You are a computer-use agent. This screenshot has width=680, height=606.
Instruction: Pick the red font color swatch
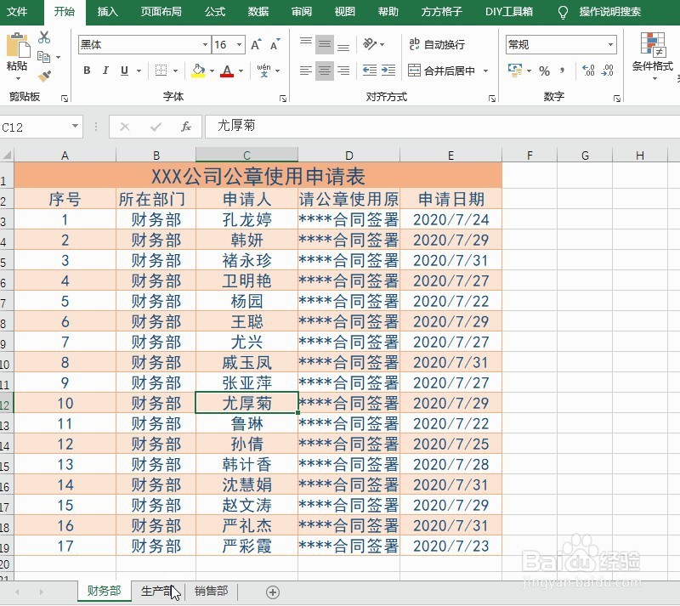(226, 73)
